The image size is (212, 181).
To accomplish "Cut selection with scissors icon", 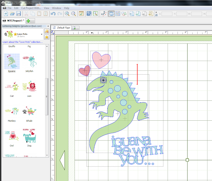I will pyautogui.click(x=26, y=14).
